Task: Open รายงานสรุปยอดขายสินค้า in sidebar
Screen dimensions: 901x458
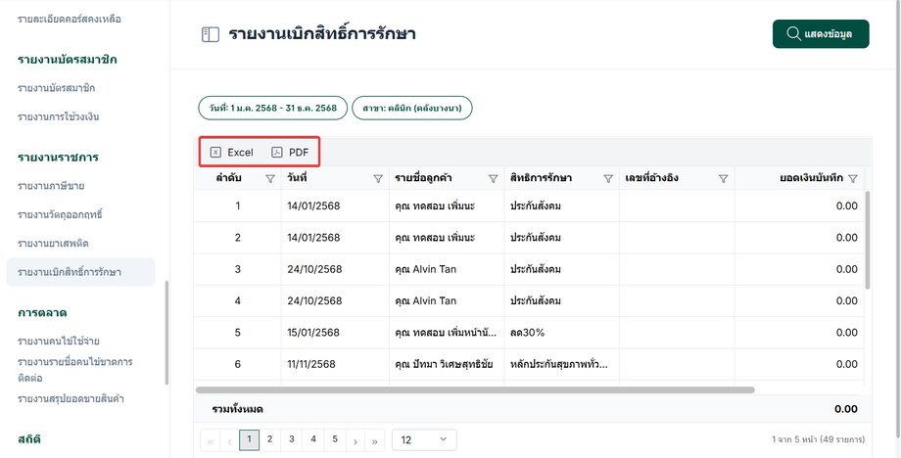Action: pyautogui.click(x=71, y=399)
